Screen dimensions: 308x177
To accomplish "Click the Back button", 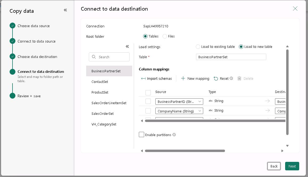I will [274, 166].
